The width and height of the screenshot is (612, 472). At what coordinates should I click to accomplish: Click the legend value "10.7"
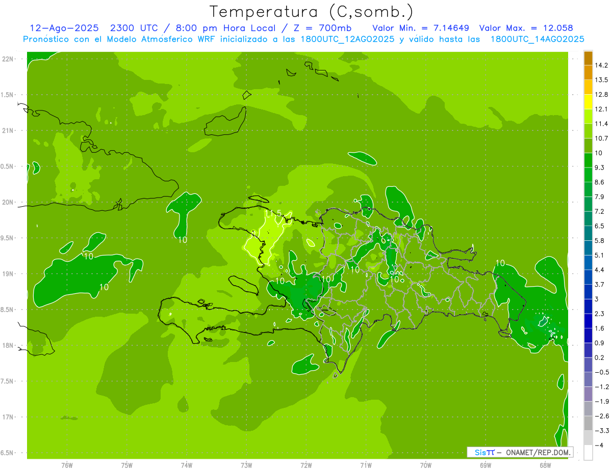tap(602, 138)
